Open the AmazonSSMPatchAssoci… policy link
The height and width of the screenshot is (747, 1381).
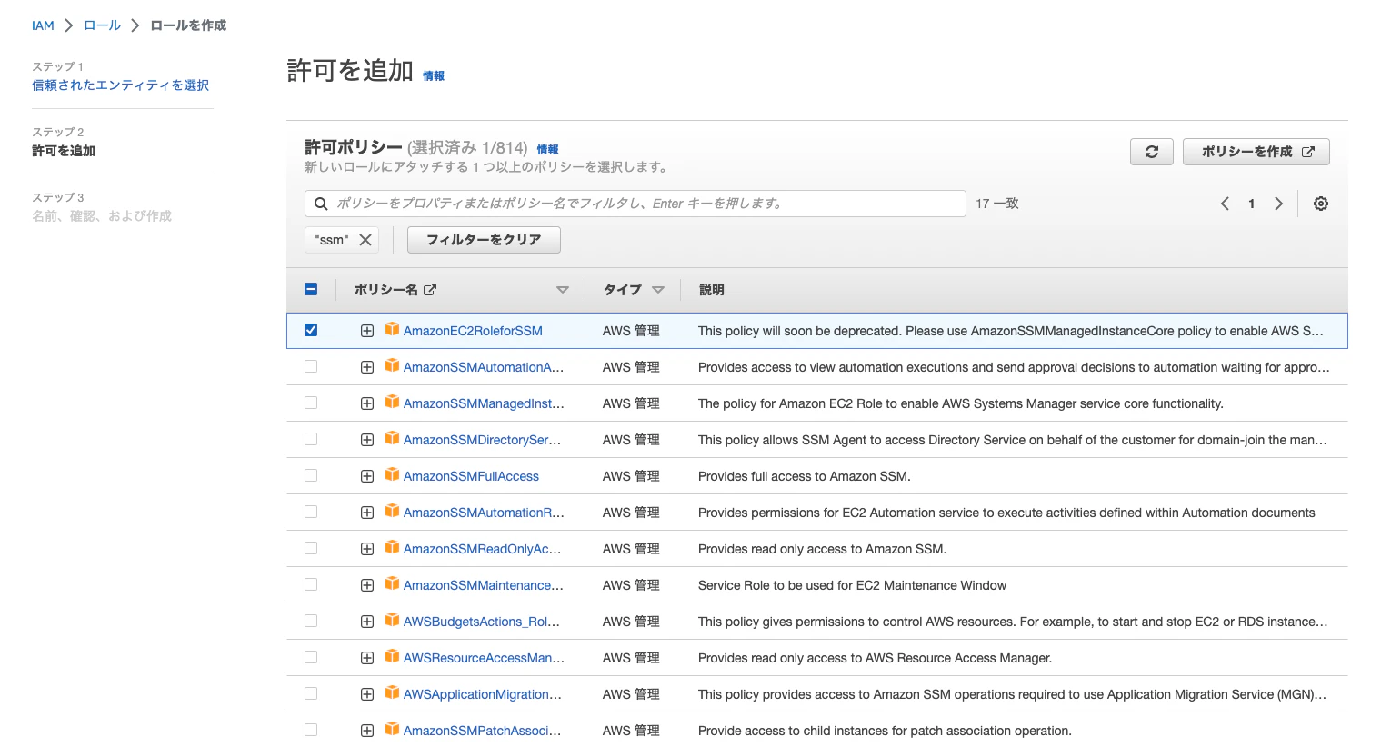[482, 731]
